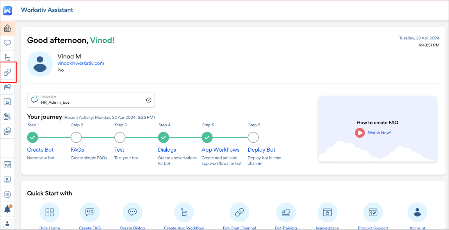Open the user profile icon in sidebar

[x=7, y=223]
